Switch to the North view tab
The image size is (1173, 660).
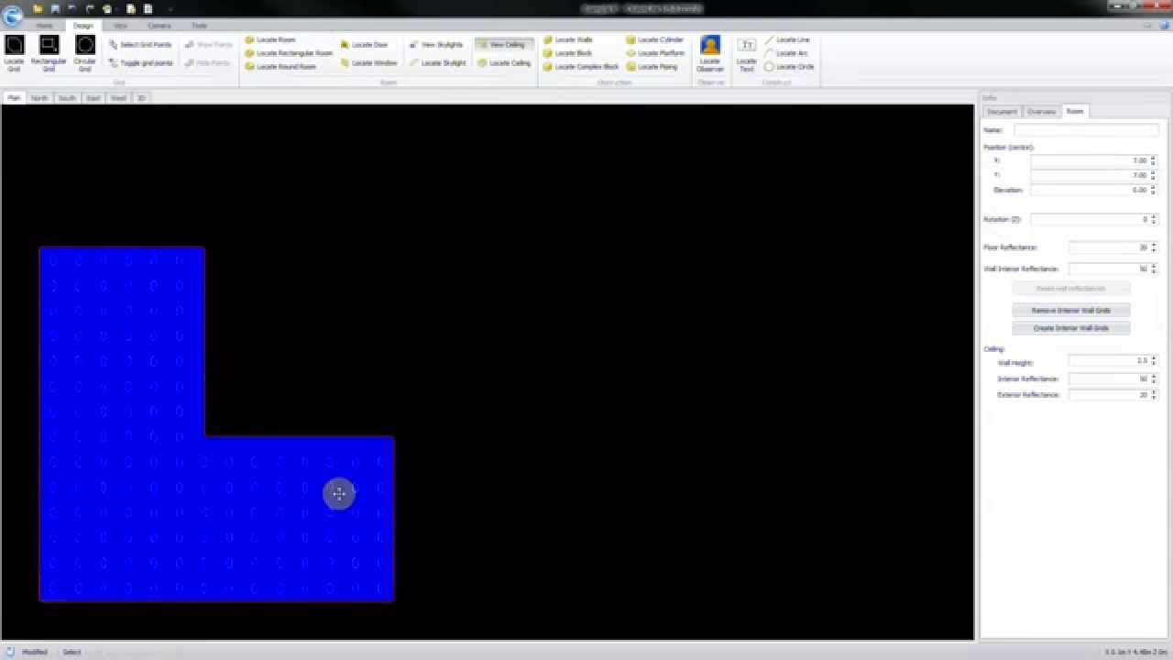pyautogui.click(x=39, y=98)
